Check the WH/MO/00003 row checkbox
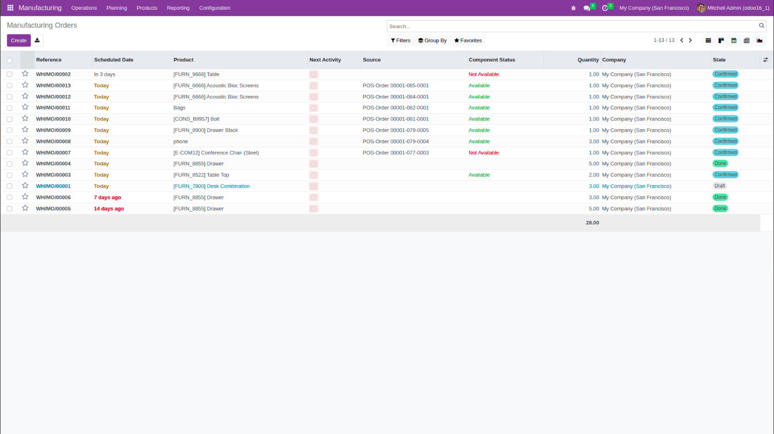 [x=10, y=175]
